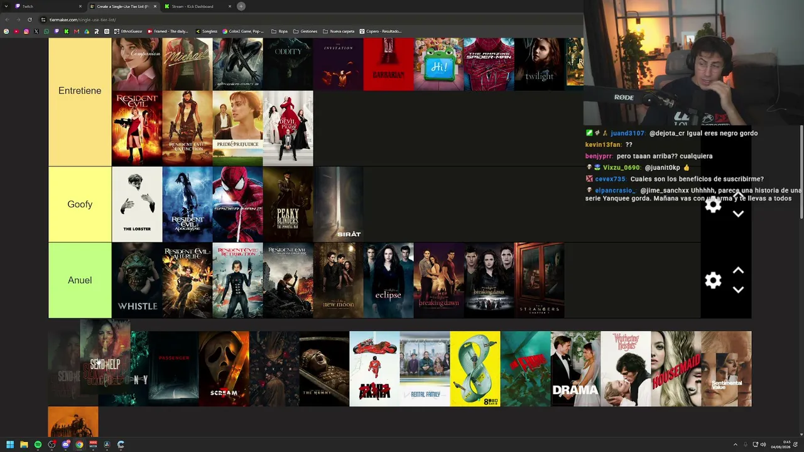Open the Ropa bookmarks folder
Image resolution: width=804 pixels, height=452 pixels.
280,31
